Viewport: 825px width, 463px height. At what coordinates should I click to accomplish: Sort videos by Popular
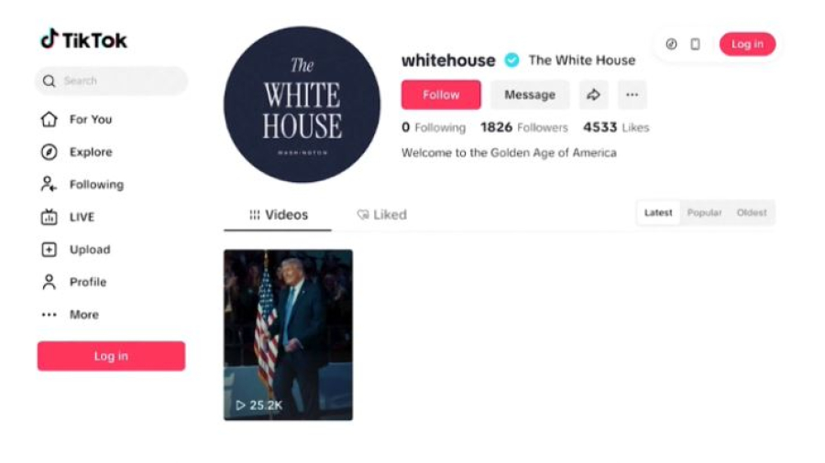click(x=704, y=212)
